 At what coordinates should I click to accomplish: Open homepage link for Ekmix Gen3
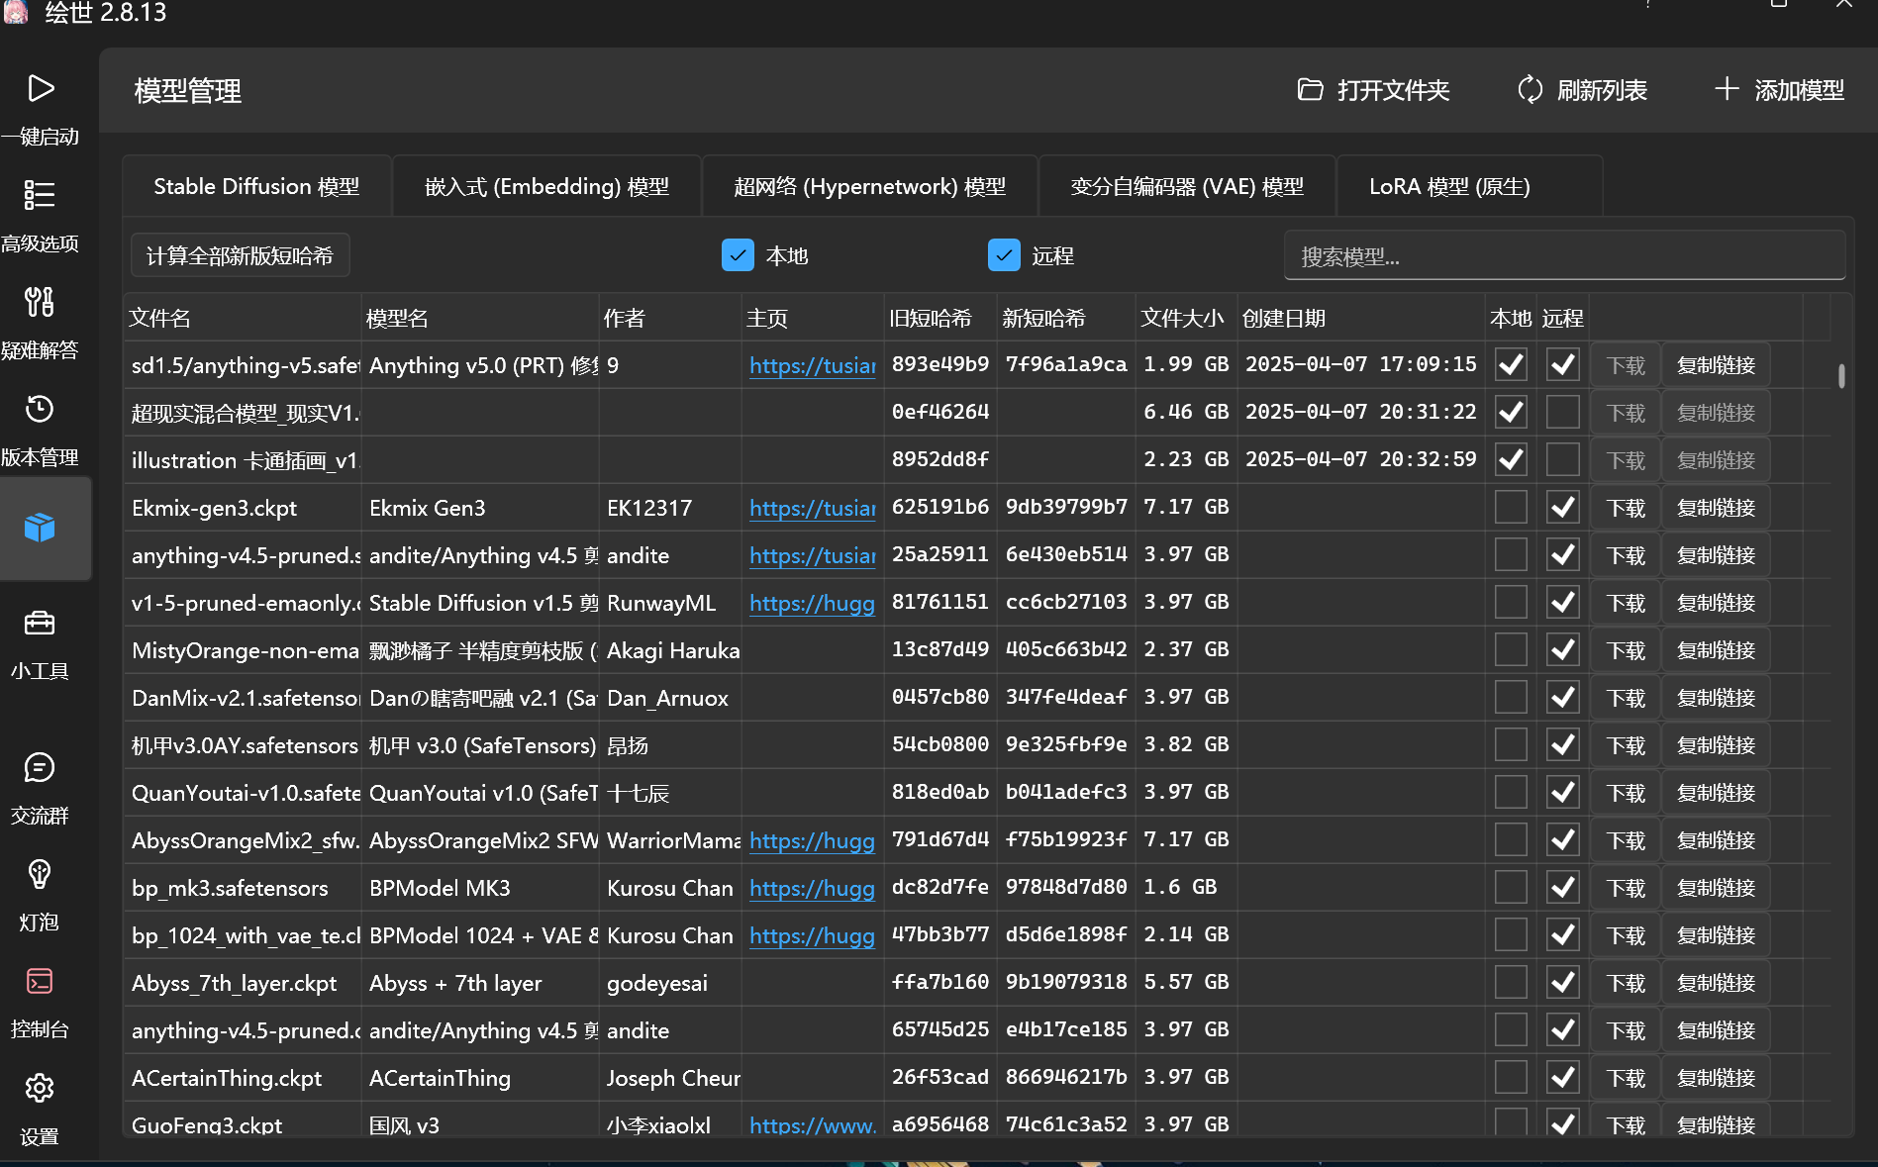coord(812,508)
